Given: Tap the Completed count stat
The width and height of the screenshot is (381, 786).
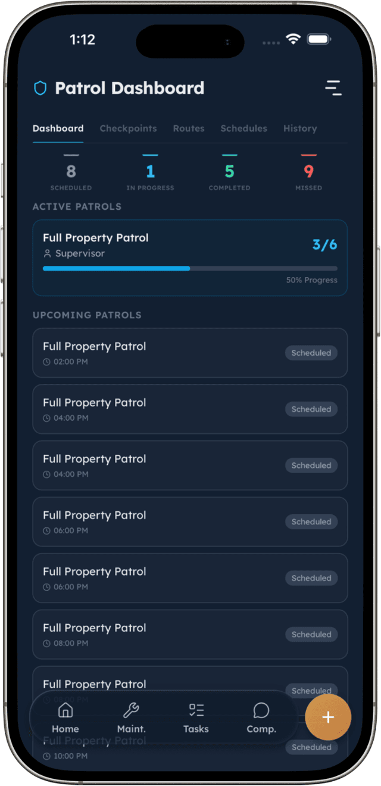Looking at the screenshot, I should (229, 173).
